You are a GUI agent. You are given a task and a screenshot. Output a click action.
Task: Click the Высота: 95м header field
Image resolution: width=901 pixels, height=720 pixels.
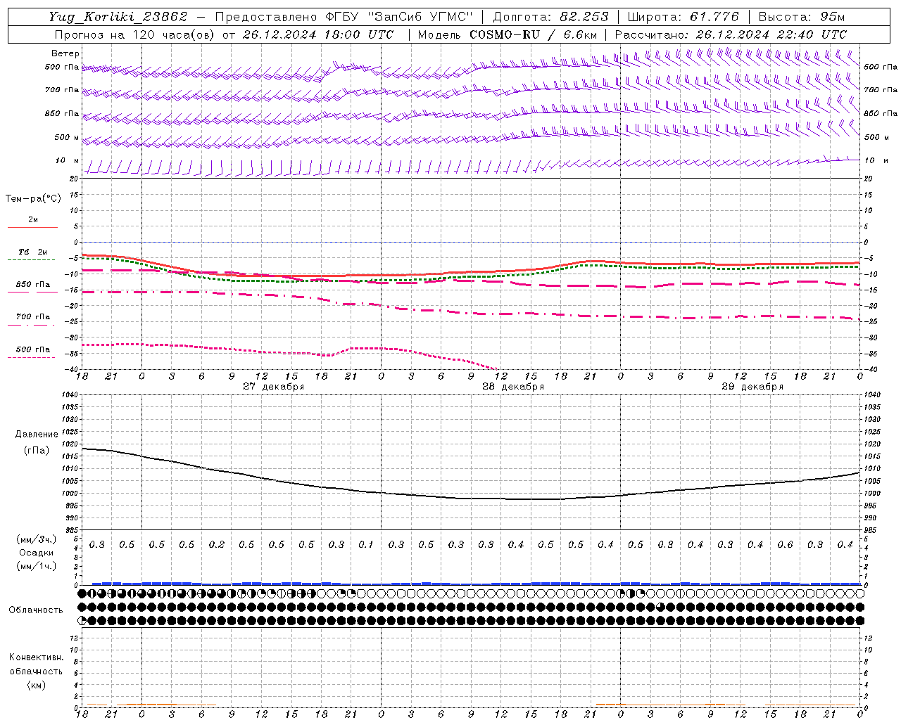click(801, 17)
